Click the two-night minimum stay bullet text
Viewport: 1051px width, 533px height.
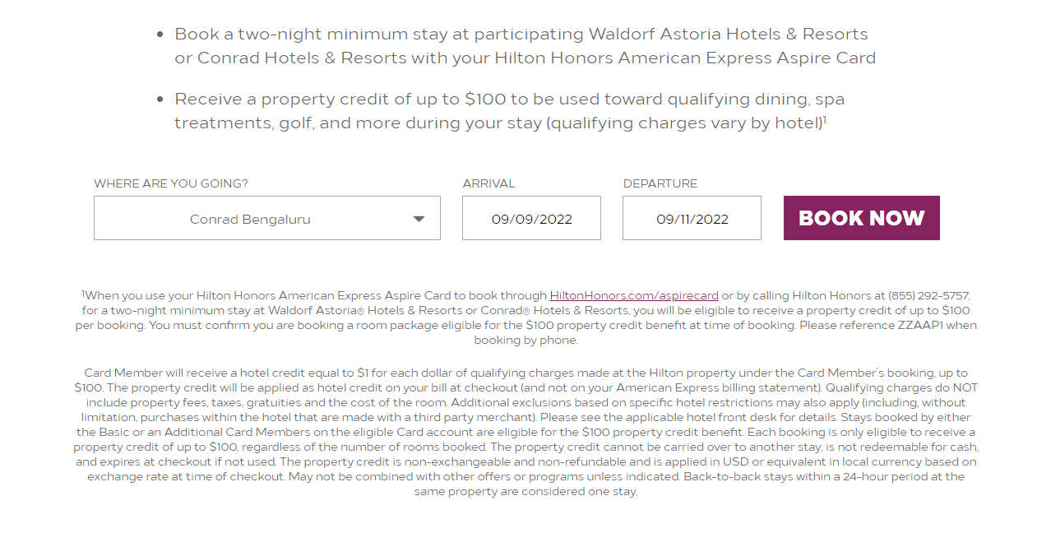(x=525, y=46)
